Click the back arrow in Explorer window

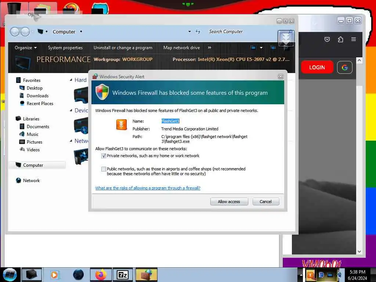pyautogui.click(x=15, y=32)
